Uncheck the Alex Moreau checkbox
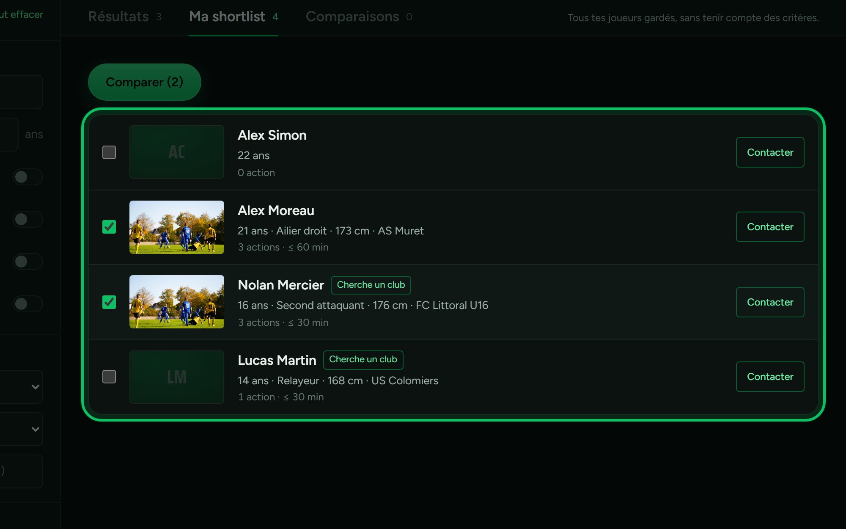 109,227
